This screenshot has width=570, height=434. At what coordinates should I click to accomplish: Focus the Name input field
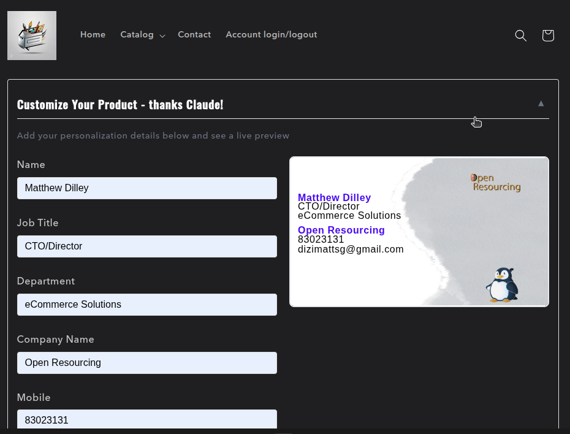point(147,188)
